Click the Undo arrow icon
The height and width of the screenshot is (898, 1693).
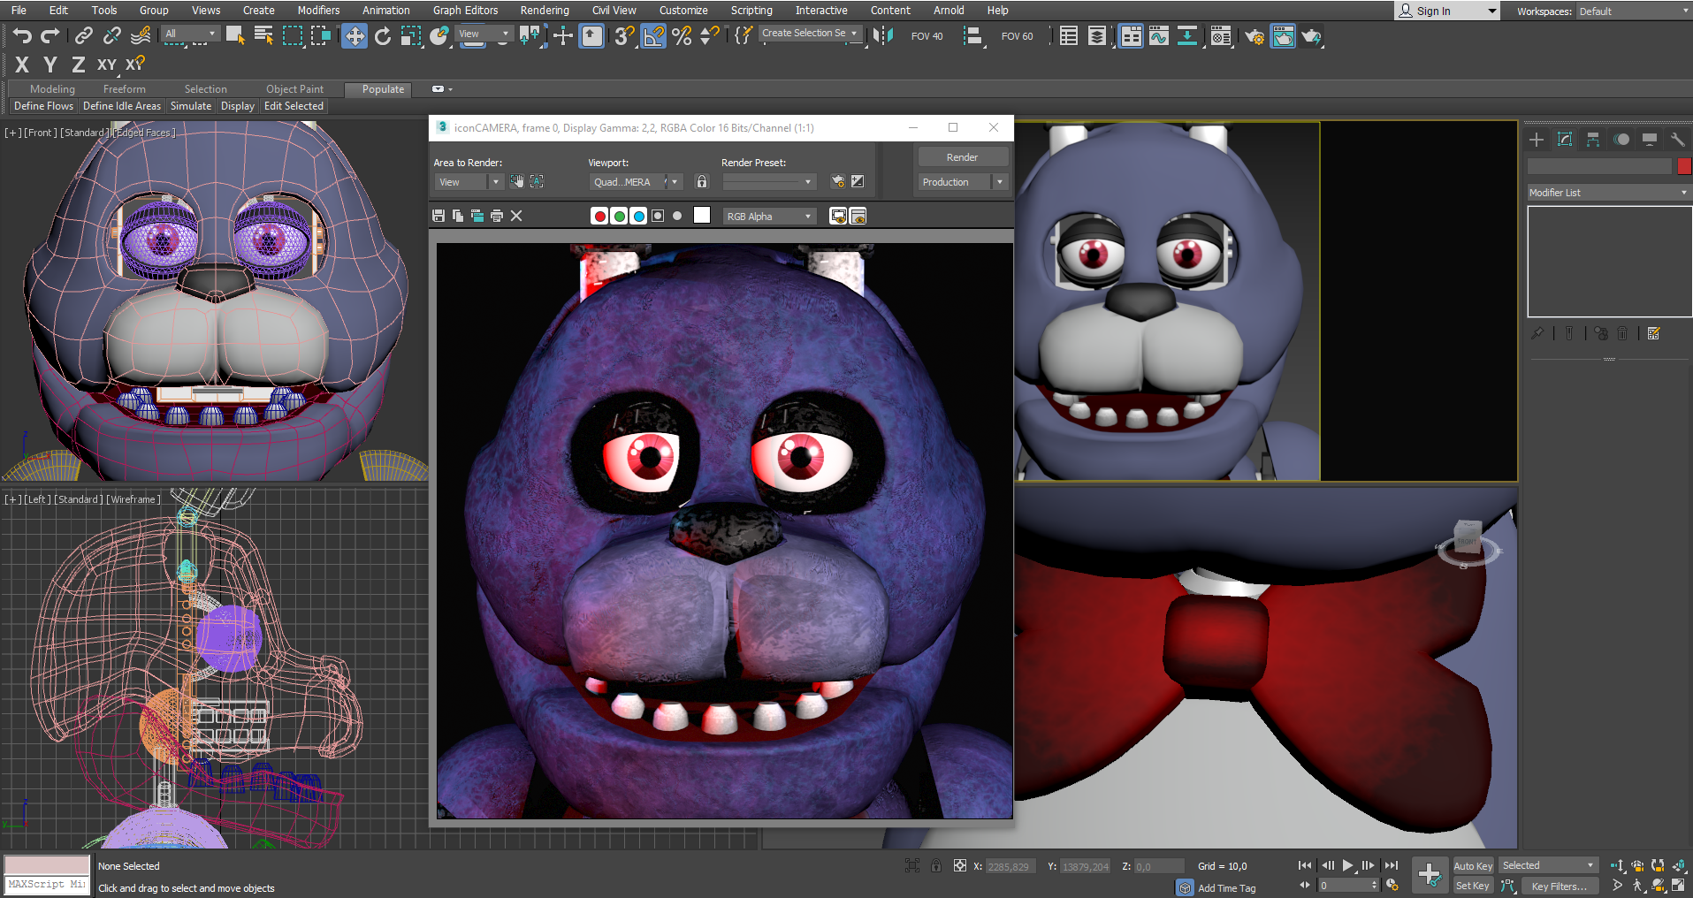[22, 36]
